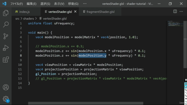
Task: Click the minimap code preview
Action: point(175,24)
